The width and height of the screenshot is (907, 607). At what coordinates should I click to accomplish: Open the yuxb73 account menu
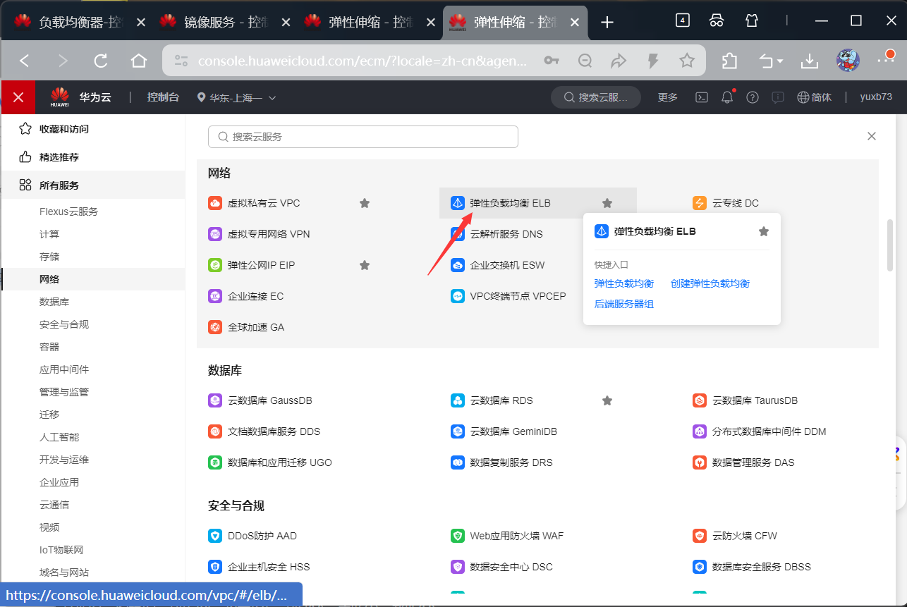pos(876,97)
